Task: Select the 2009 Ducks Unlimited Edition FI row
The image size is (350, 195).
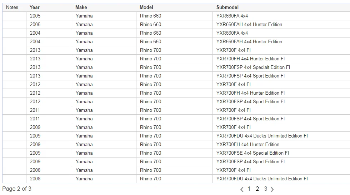Action: point(176,136)
